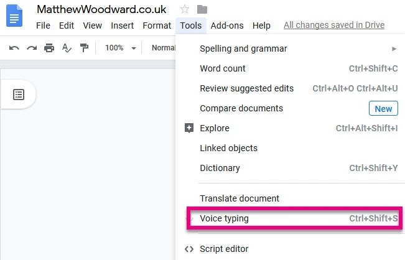Redo the last action
The image size is (405, 260).
tap(32, 48)
